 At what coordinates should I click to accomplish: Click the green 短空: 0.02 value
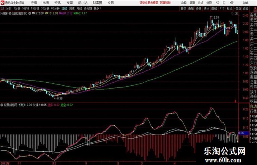pos(67,105)
